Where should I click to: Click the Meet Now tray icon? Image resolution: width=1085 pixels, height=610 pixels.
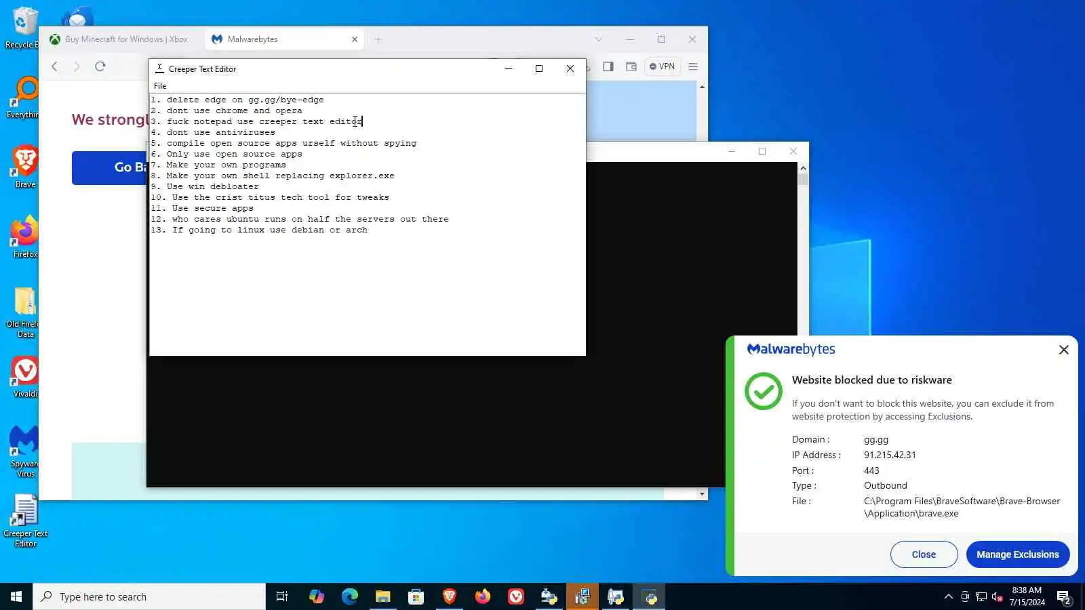[965, 596]
